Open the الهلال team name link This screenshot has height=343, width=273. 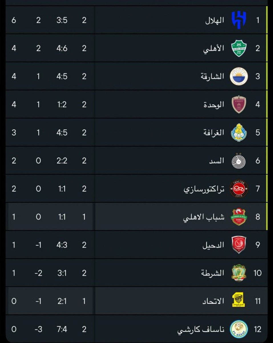coord(215,20)
